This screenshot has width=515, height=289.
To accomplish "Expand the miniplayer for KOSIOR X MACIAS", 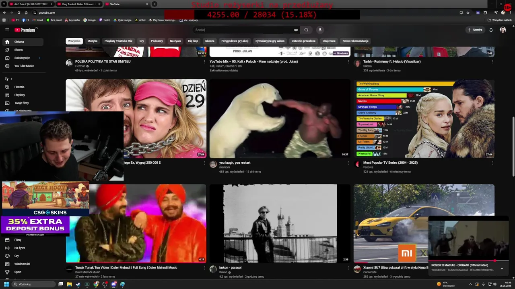I will tap(502, 269).
